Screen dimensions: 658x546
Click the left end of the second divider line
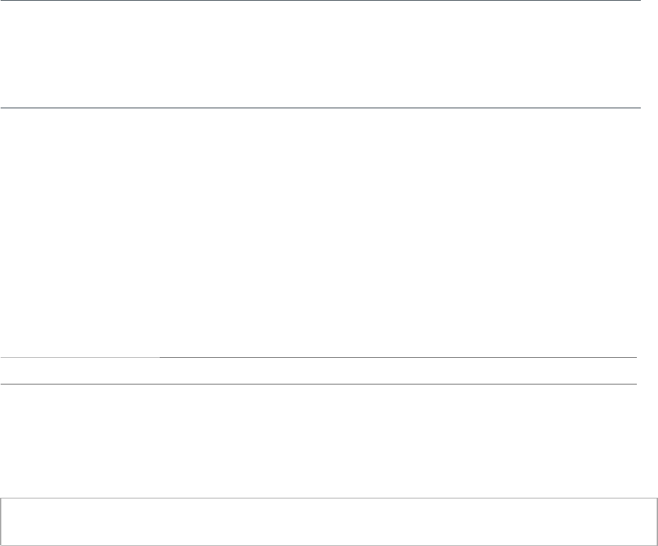(x=2, y=108)
